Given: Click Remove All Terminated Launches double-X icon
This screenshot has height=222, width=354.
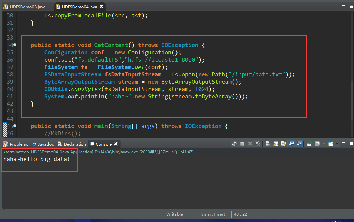Looking at the screenshot, I should pyautogui.click(x=258, y=144).
